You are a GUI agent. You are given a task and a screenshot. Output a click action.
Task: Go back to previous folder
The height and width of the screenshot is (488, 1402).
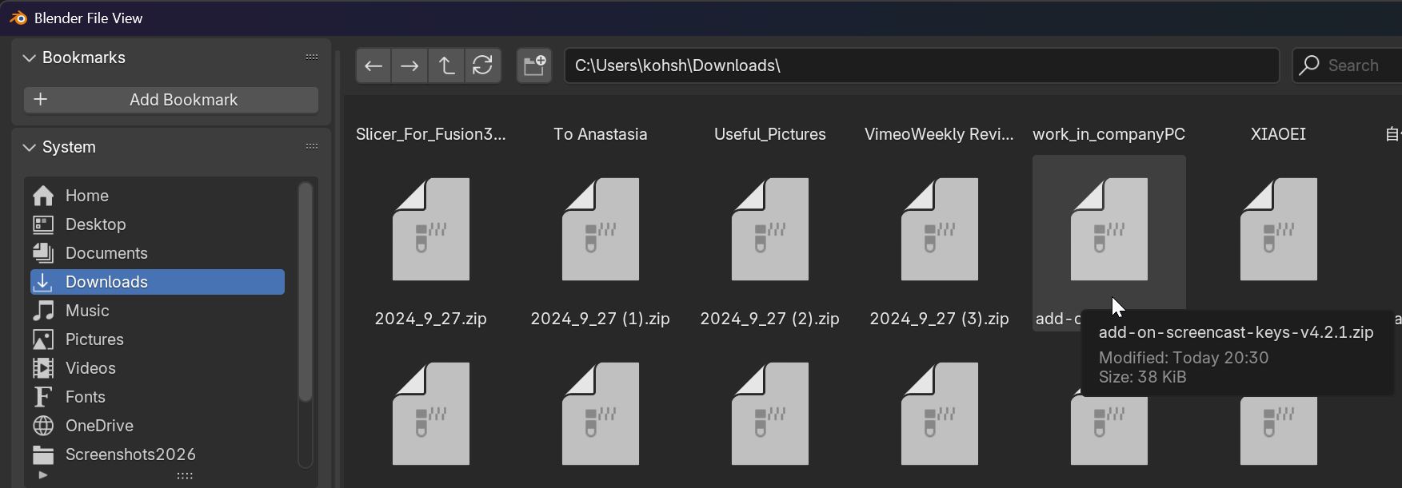click(x=373, y=65)
